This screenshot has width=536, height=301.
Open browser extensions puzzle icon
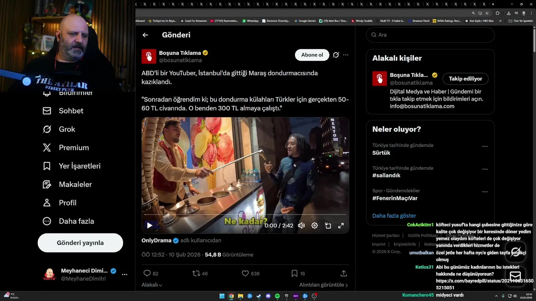tap(497, 13)
